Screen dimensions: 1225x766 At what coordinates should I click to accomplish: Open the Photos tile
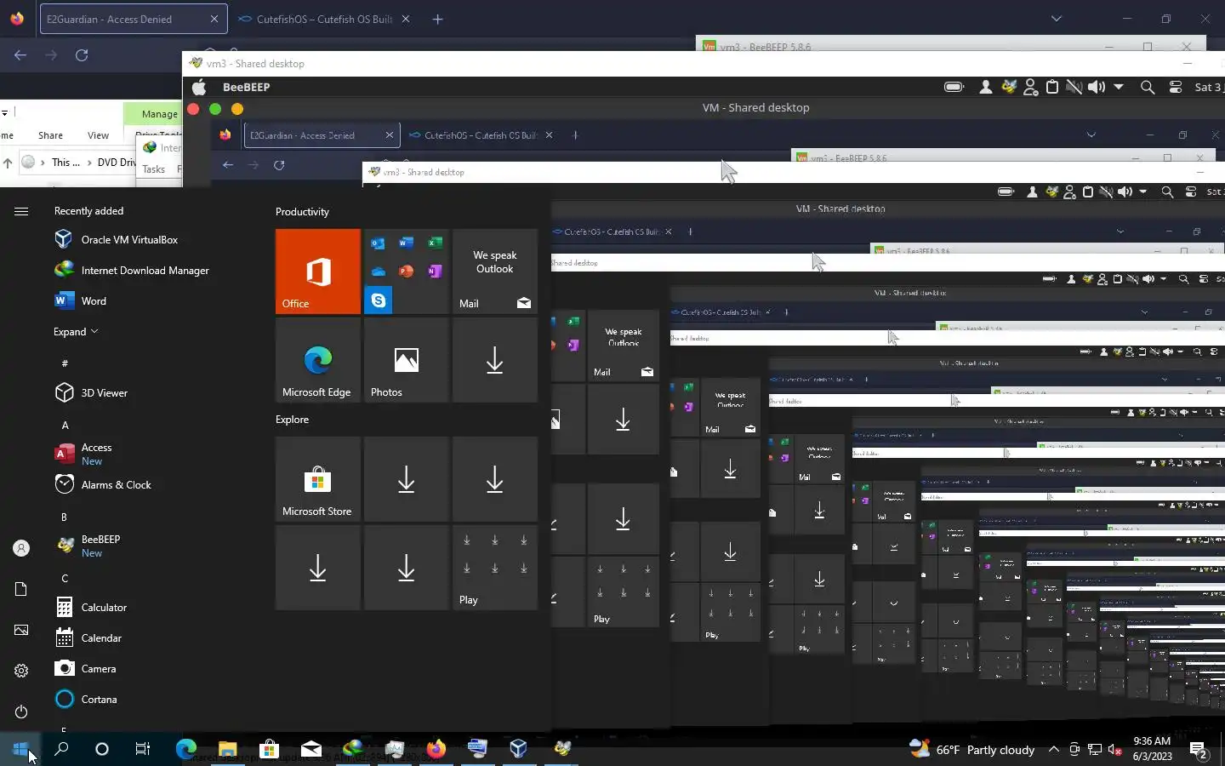coord(407,360)
